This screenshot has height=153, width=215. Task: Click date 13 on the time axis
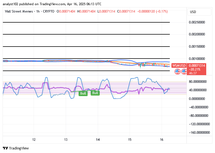(66, 140)
